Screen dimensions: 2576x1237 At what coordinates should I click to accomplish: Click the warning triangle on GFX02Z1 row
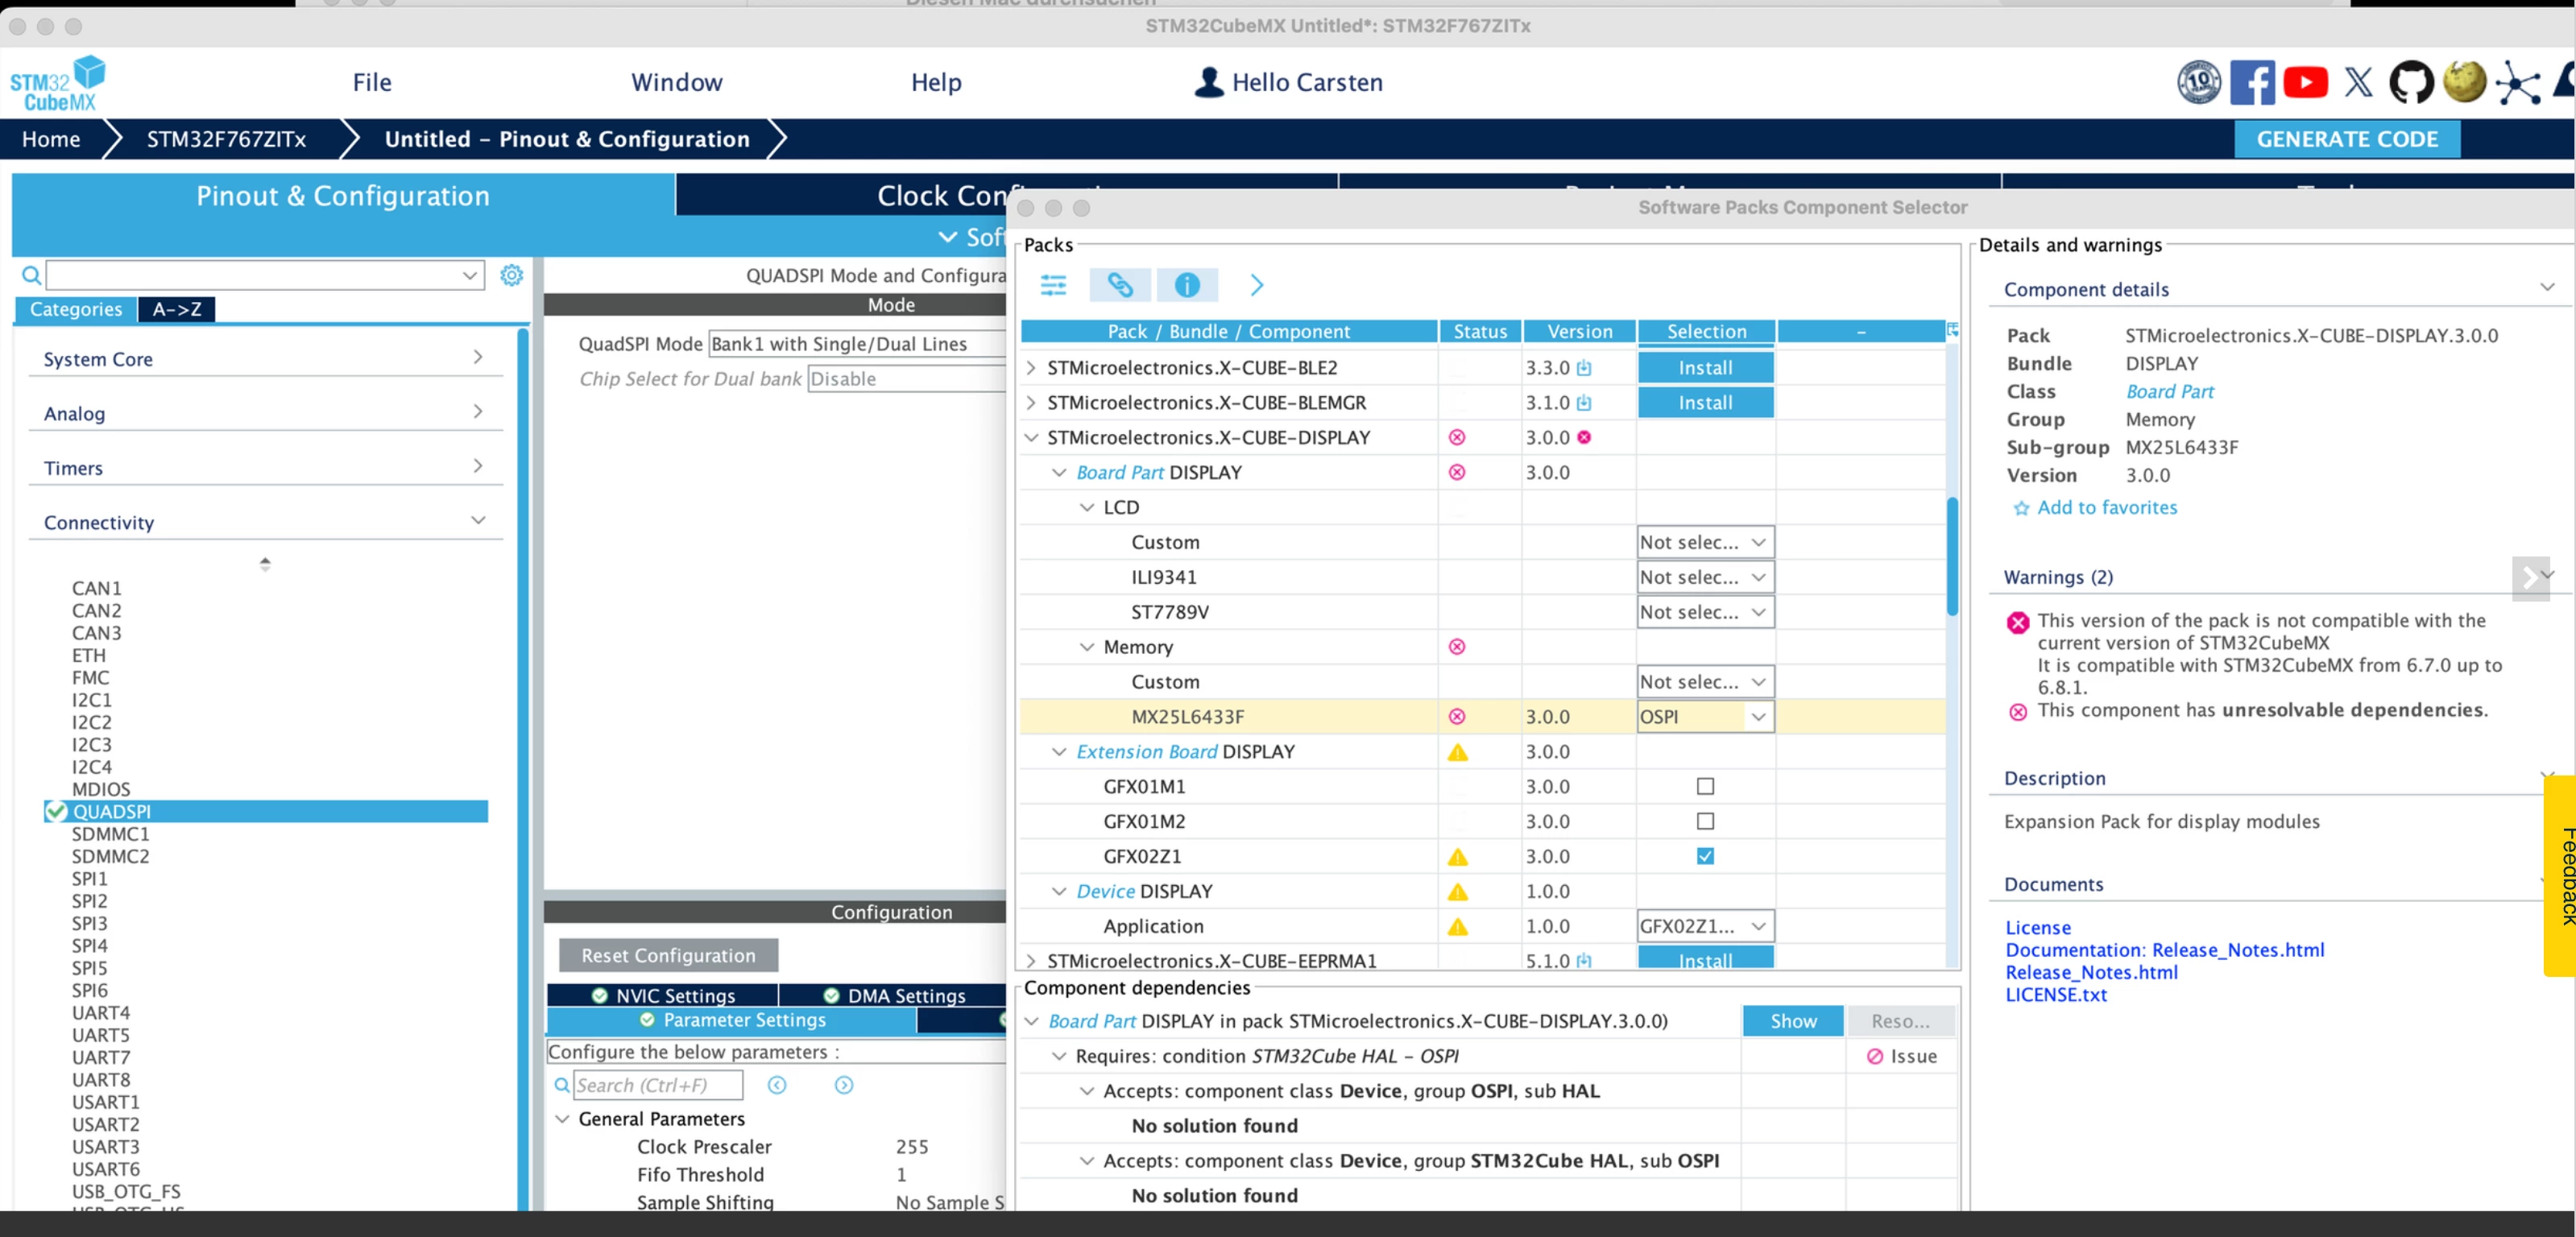pos(1457,857)
